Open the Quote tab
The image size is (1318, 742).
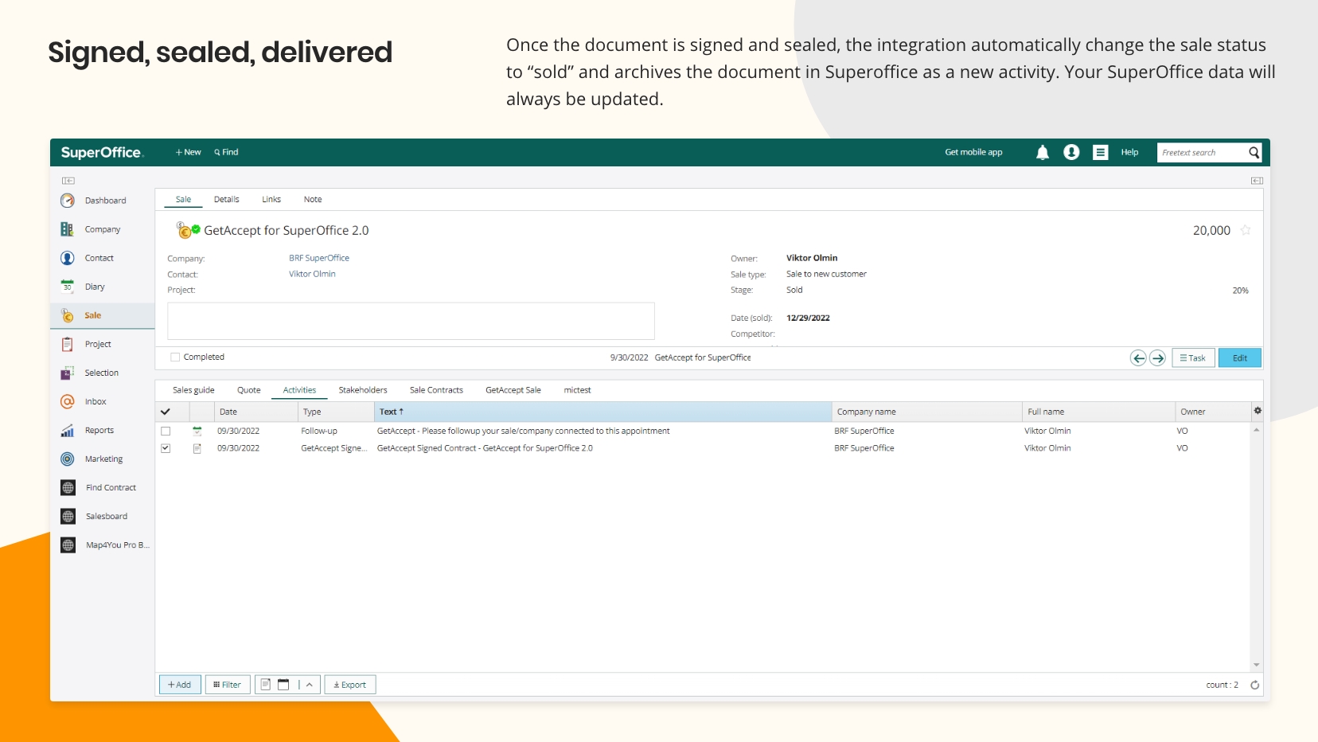pyautogui.click(x=249, y=390)
